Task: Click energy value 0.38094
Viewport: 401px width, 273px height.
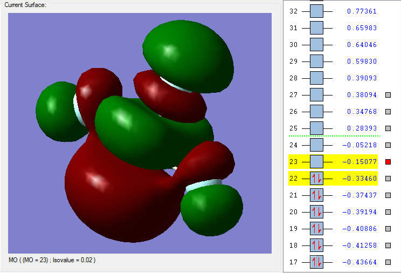Action: tap(362, 95)
